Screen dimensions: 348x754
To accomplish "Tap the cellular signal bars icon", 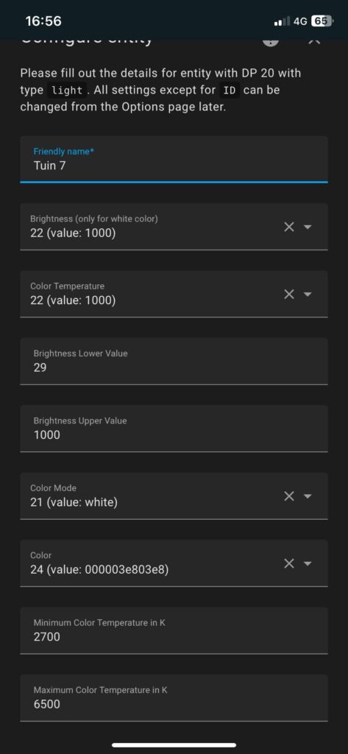I will 282,21.
